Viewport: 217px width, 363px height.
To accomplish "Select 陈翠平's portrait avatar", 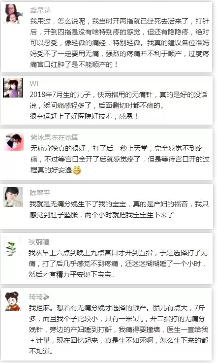I will 13,197.
